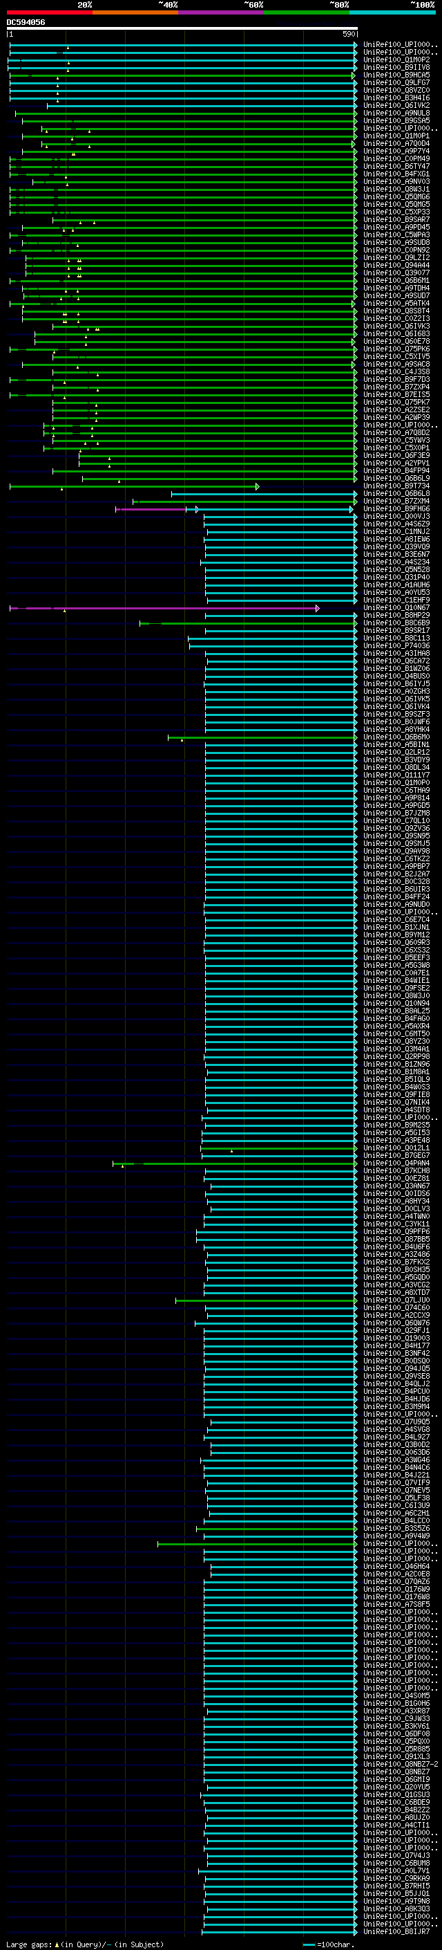Click the purple ~60% identity legend segment

tap(220, 12)
